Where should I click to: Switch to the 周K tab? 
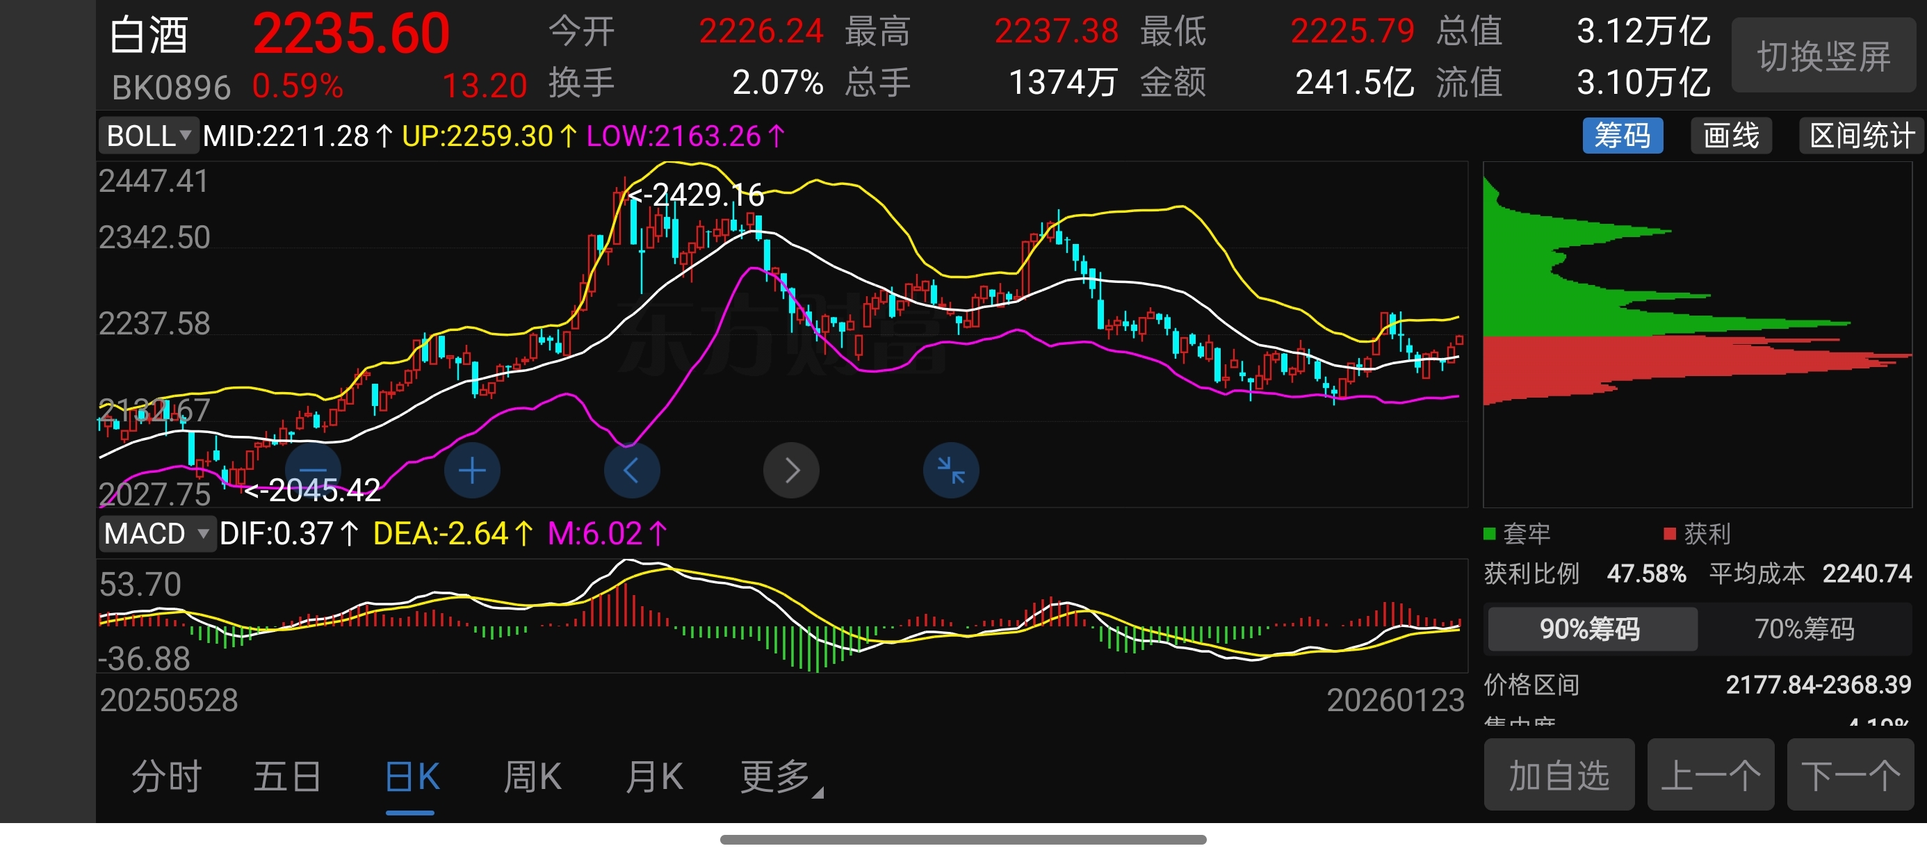click(x=532, y=776)
